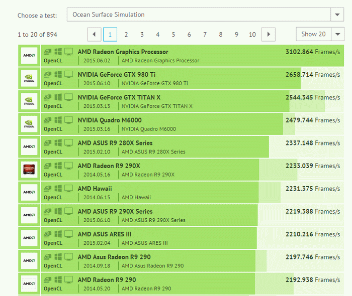Screen dimensions: 352x296
Task: Click the AMD logo of the AMD Hawaii row
Action: tap(29, 192)
